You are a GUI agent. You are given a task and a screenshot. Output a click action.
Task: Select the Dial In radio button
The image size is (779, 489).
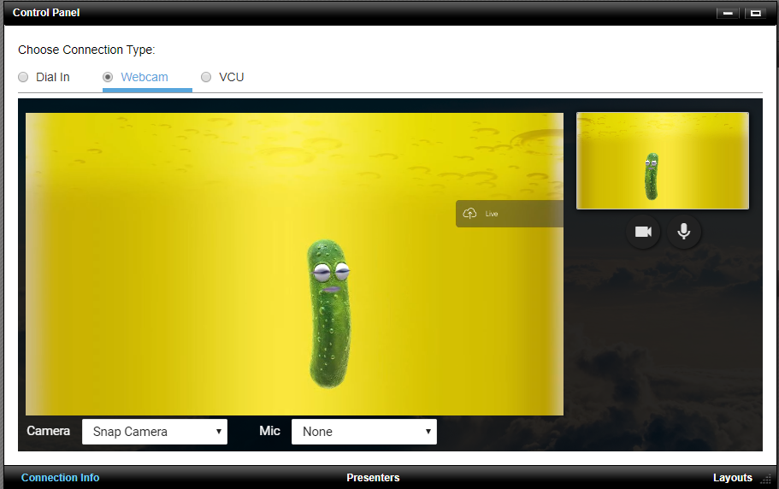[x=23, y=77]
